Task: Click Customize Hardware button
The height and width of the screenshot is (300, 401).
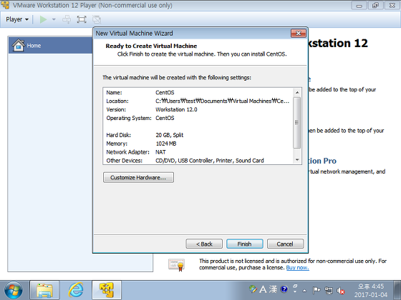Action: [138, 178]
